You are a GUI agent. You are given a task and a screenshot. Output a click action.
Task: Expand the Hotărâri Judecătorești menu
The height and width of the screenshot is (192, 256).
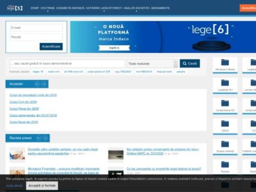[x=104, y=8]
